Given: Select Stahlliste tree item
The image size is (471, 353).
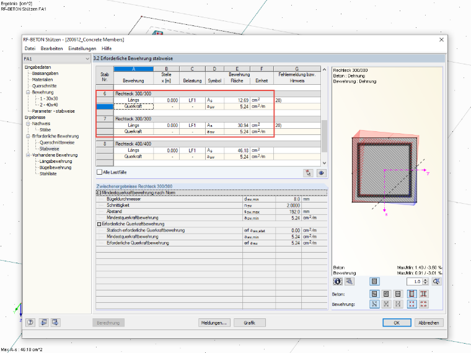Looking at the screenshot, I should 48,173.
